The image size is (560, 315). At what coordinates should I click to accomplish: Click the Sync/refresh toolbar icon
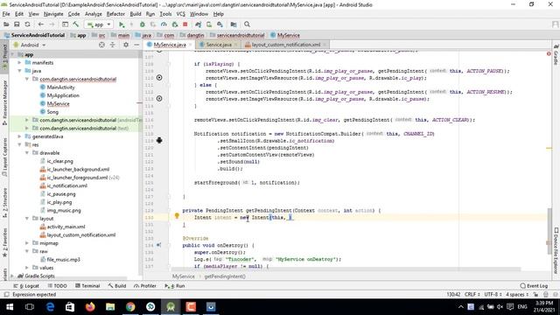[x=27, y=24]
